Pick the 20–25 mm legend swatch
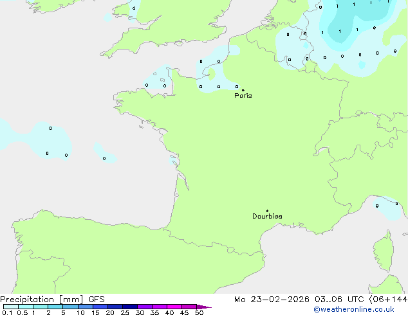This screenshot has width=408, height=315. [115, 307]
